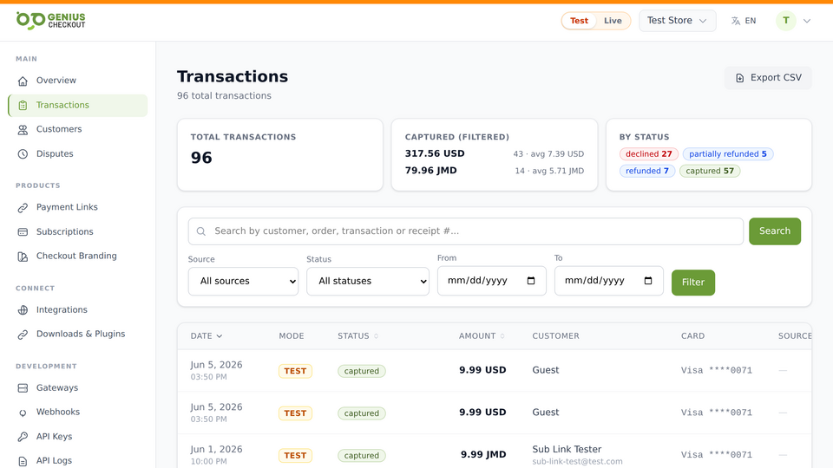This screenshot has width=833, height=468.
Task: Switch to Test mode
Action: pyautogui.click(x=579, y=21)
